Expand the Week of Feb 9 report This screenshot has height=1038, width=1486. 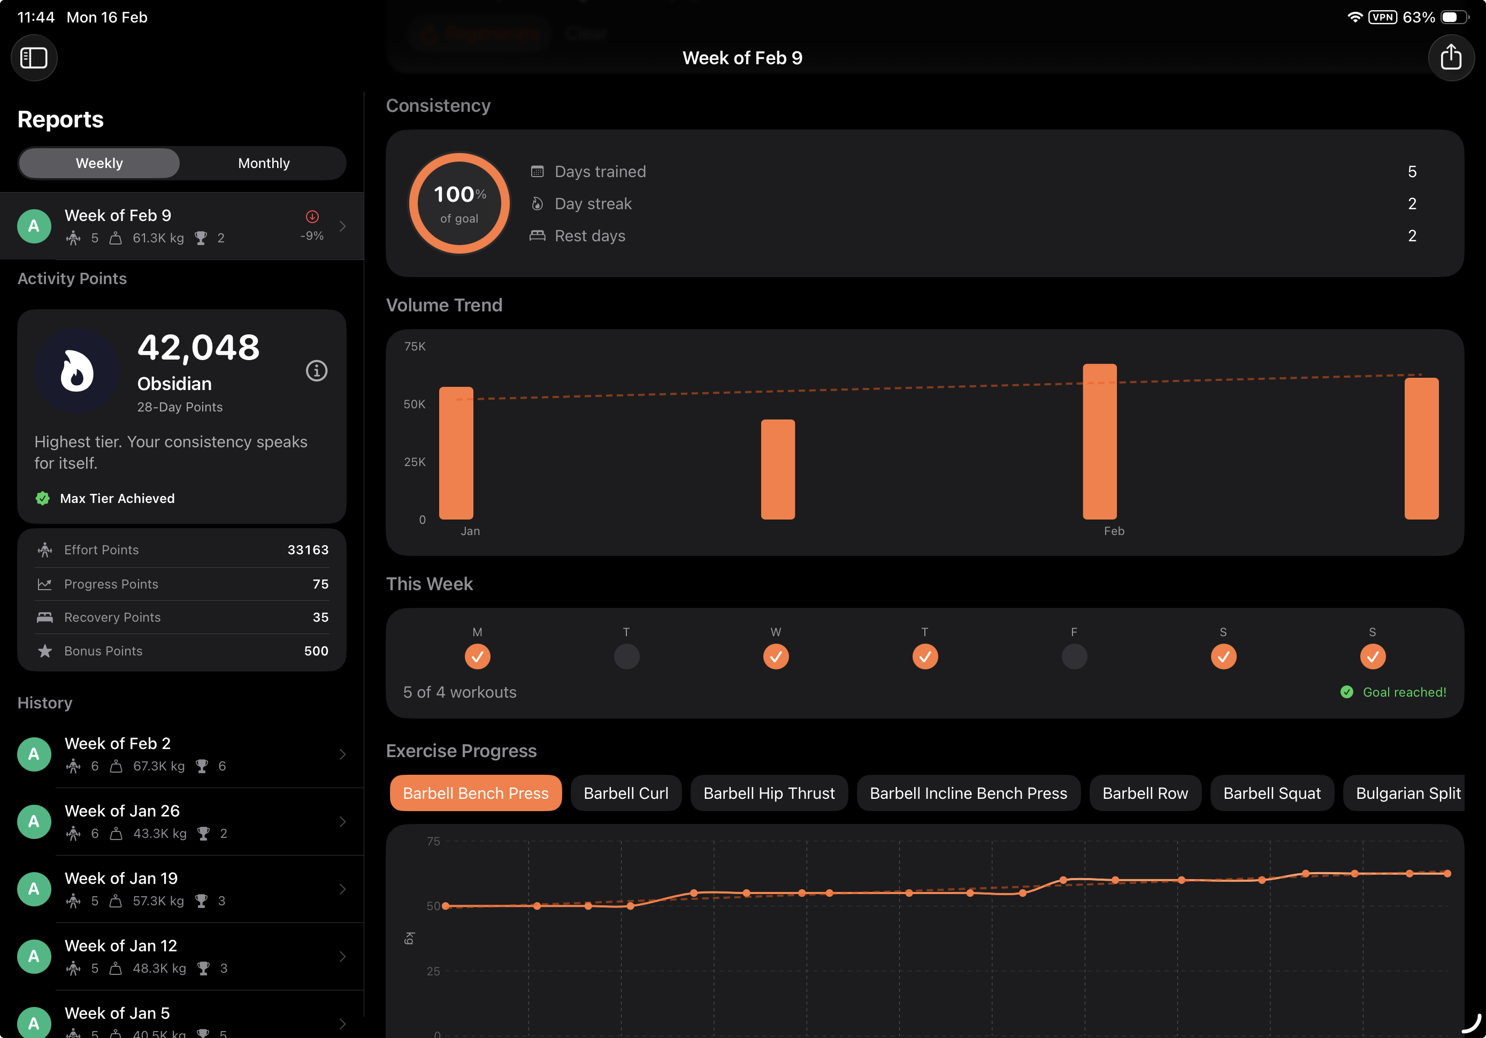coord(342,226)
